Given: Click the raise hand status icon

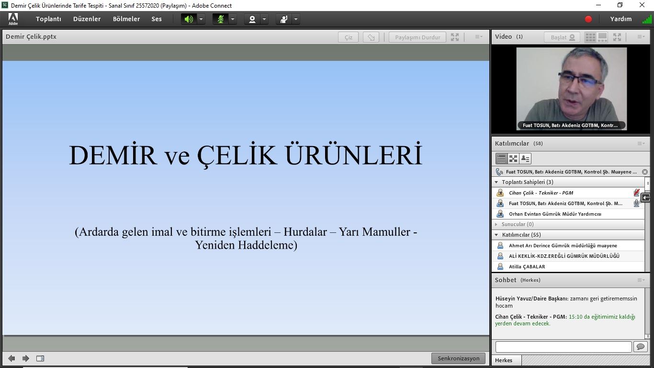Looking at the screenshot, I should pos(284,19).
